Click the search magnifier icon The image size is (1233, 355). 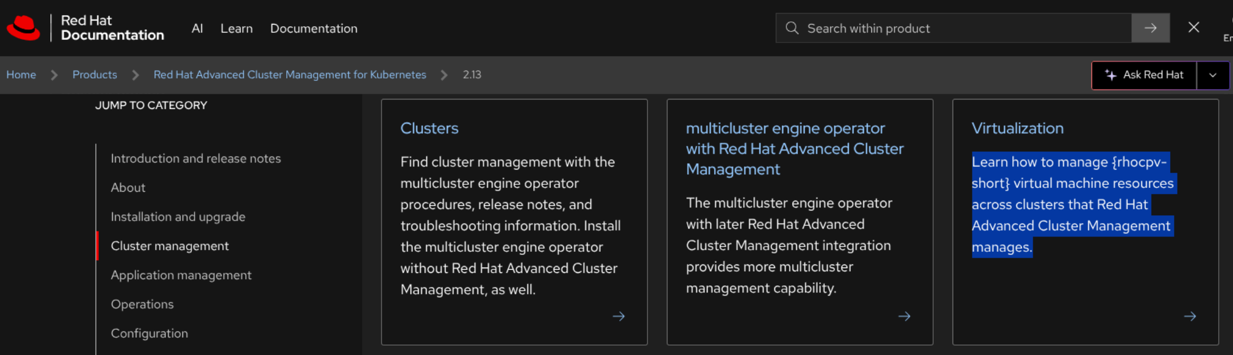[x=792, y=28]
